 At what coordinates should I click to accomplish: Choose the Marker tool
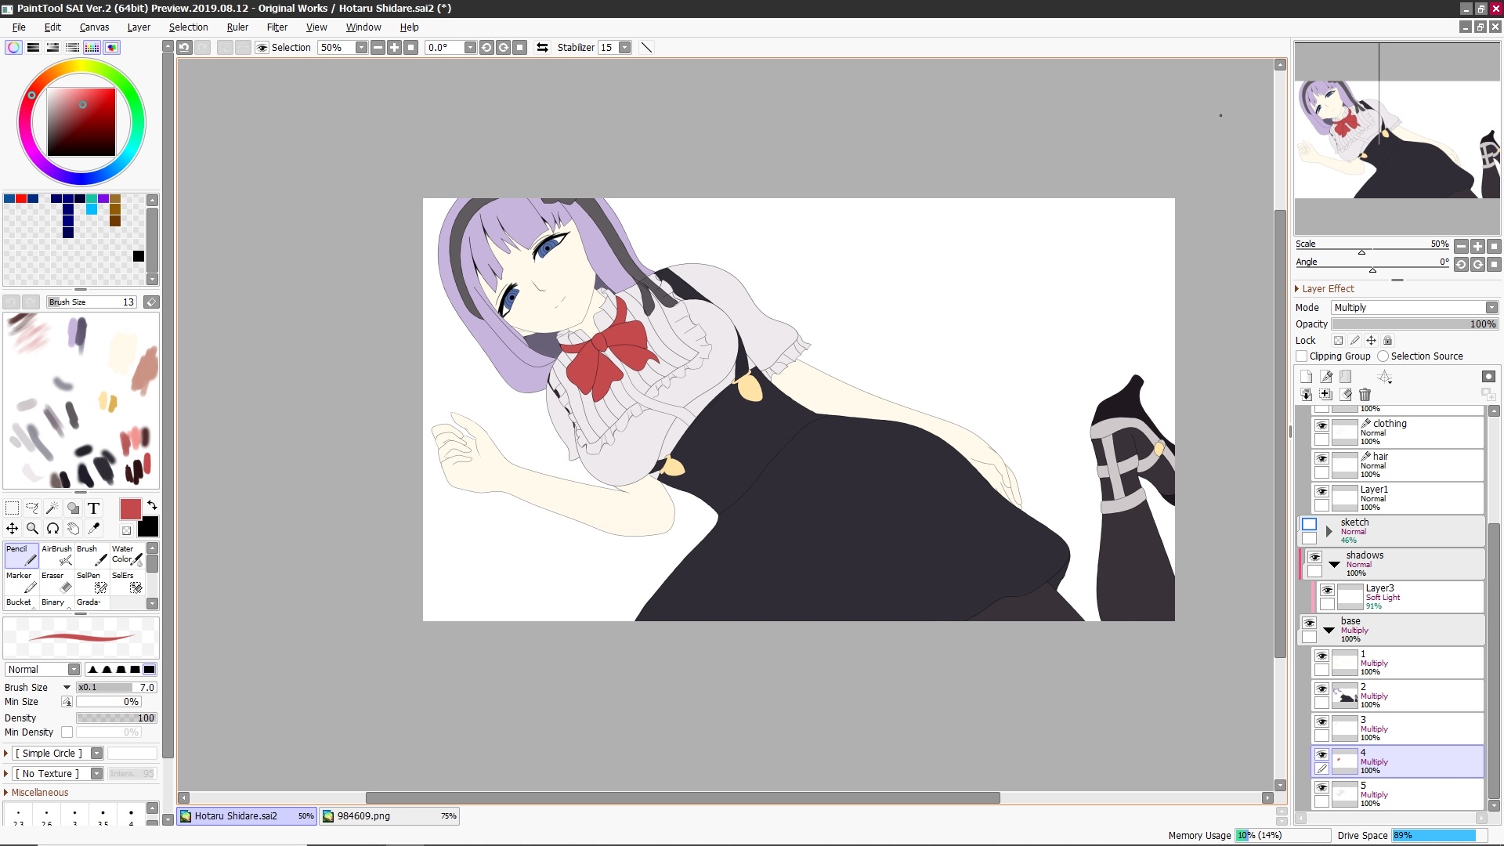point(21,582)
